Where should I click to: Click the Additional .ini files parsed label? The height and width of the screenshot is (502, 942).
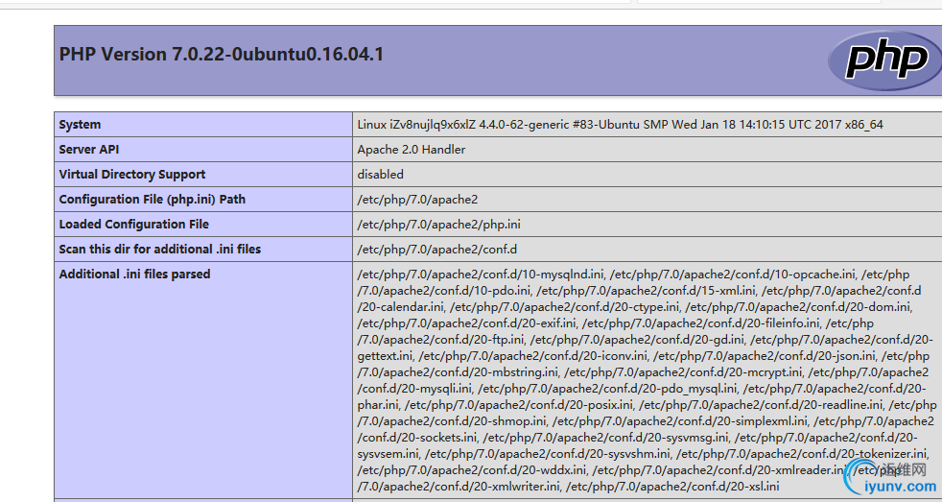(x=134, y=275)
